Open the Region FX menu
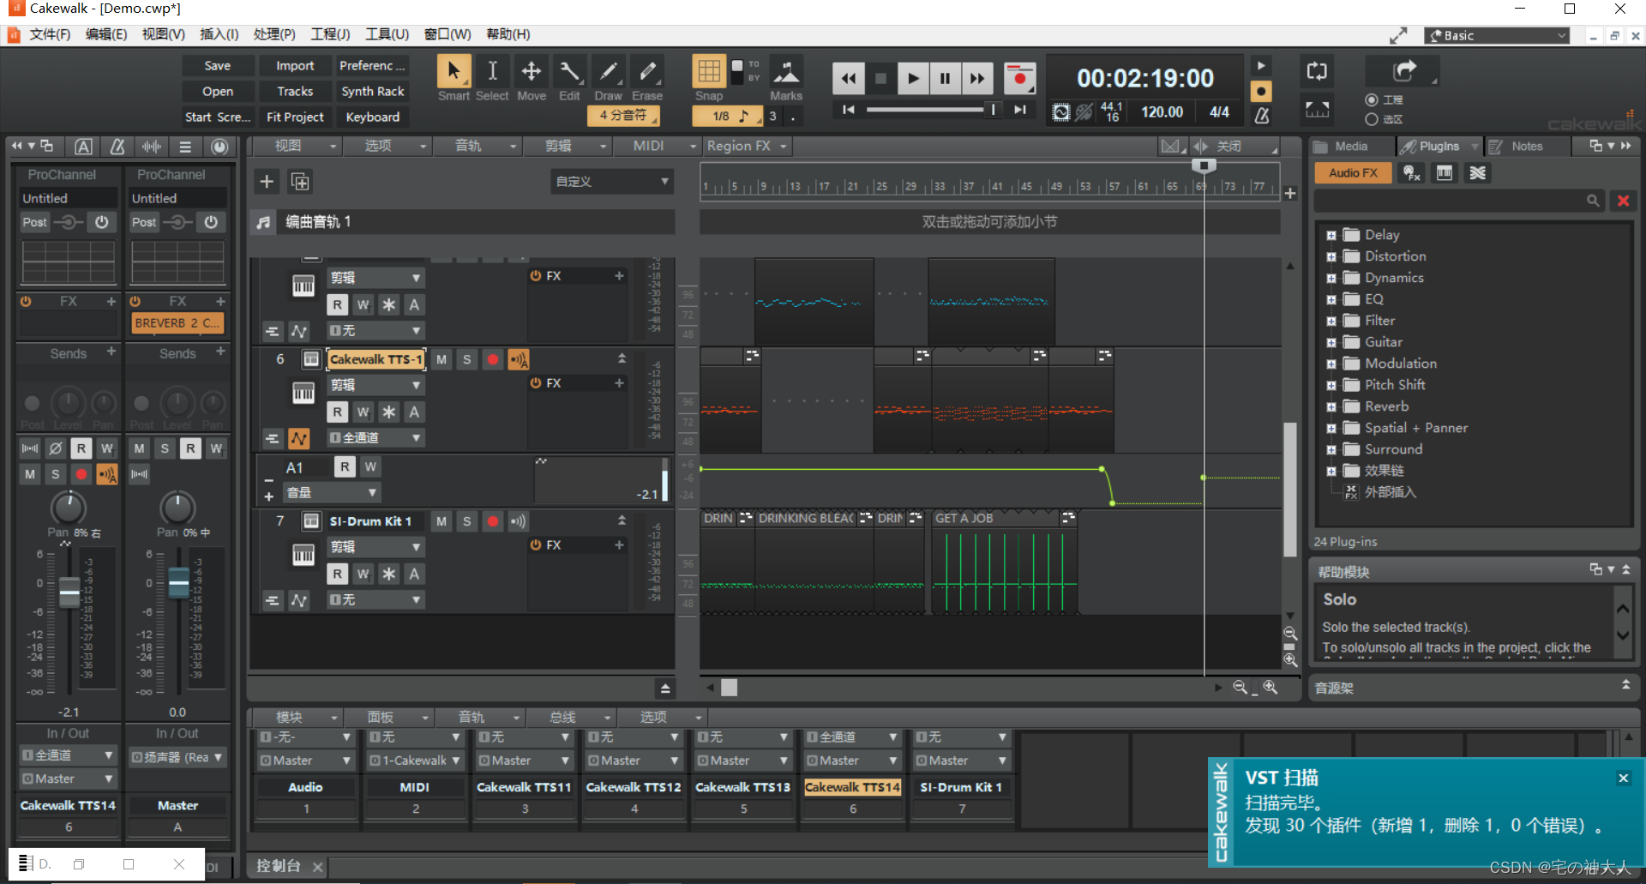The image size is (1646, 884). point(747,146)
